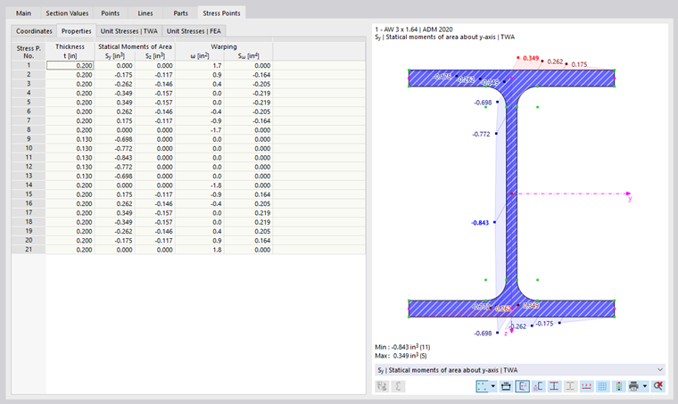Screen dimensions: 678x404
Task: Switch to the Main tab
Action: tap(23, 13)
